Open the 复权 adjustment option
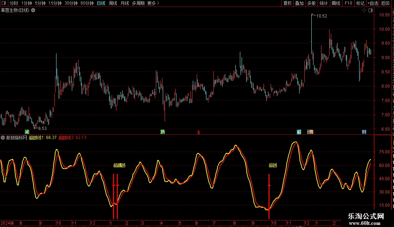The height and width of the screenshot is (227, 394). (287, 3)
